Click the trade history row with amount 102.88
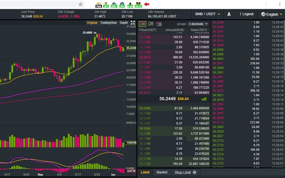 248,59
